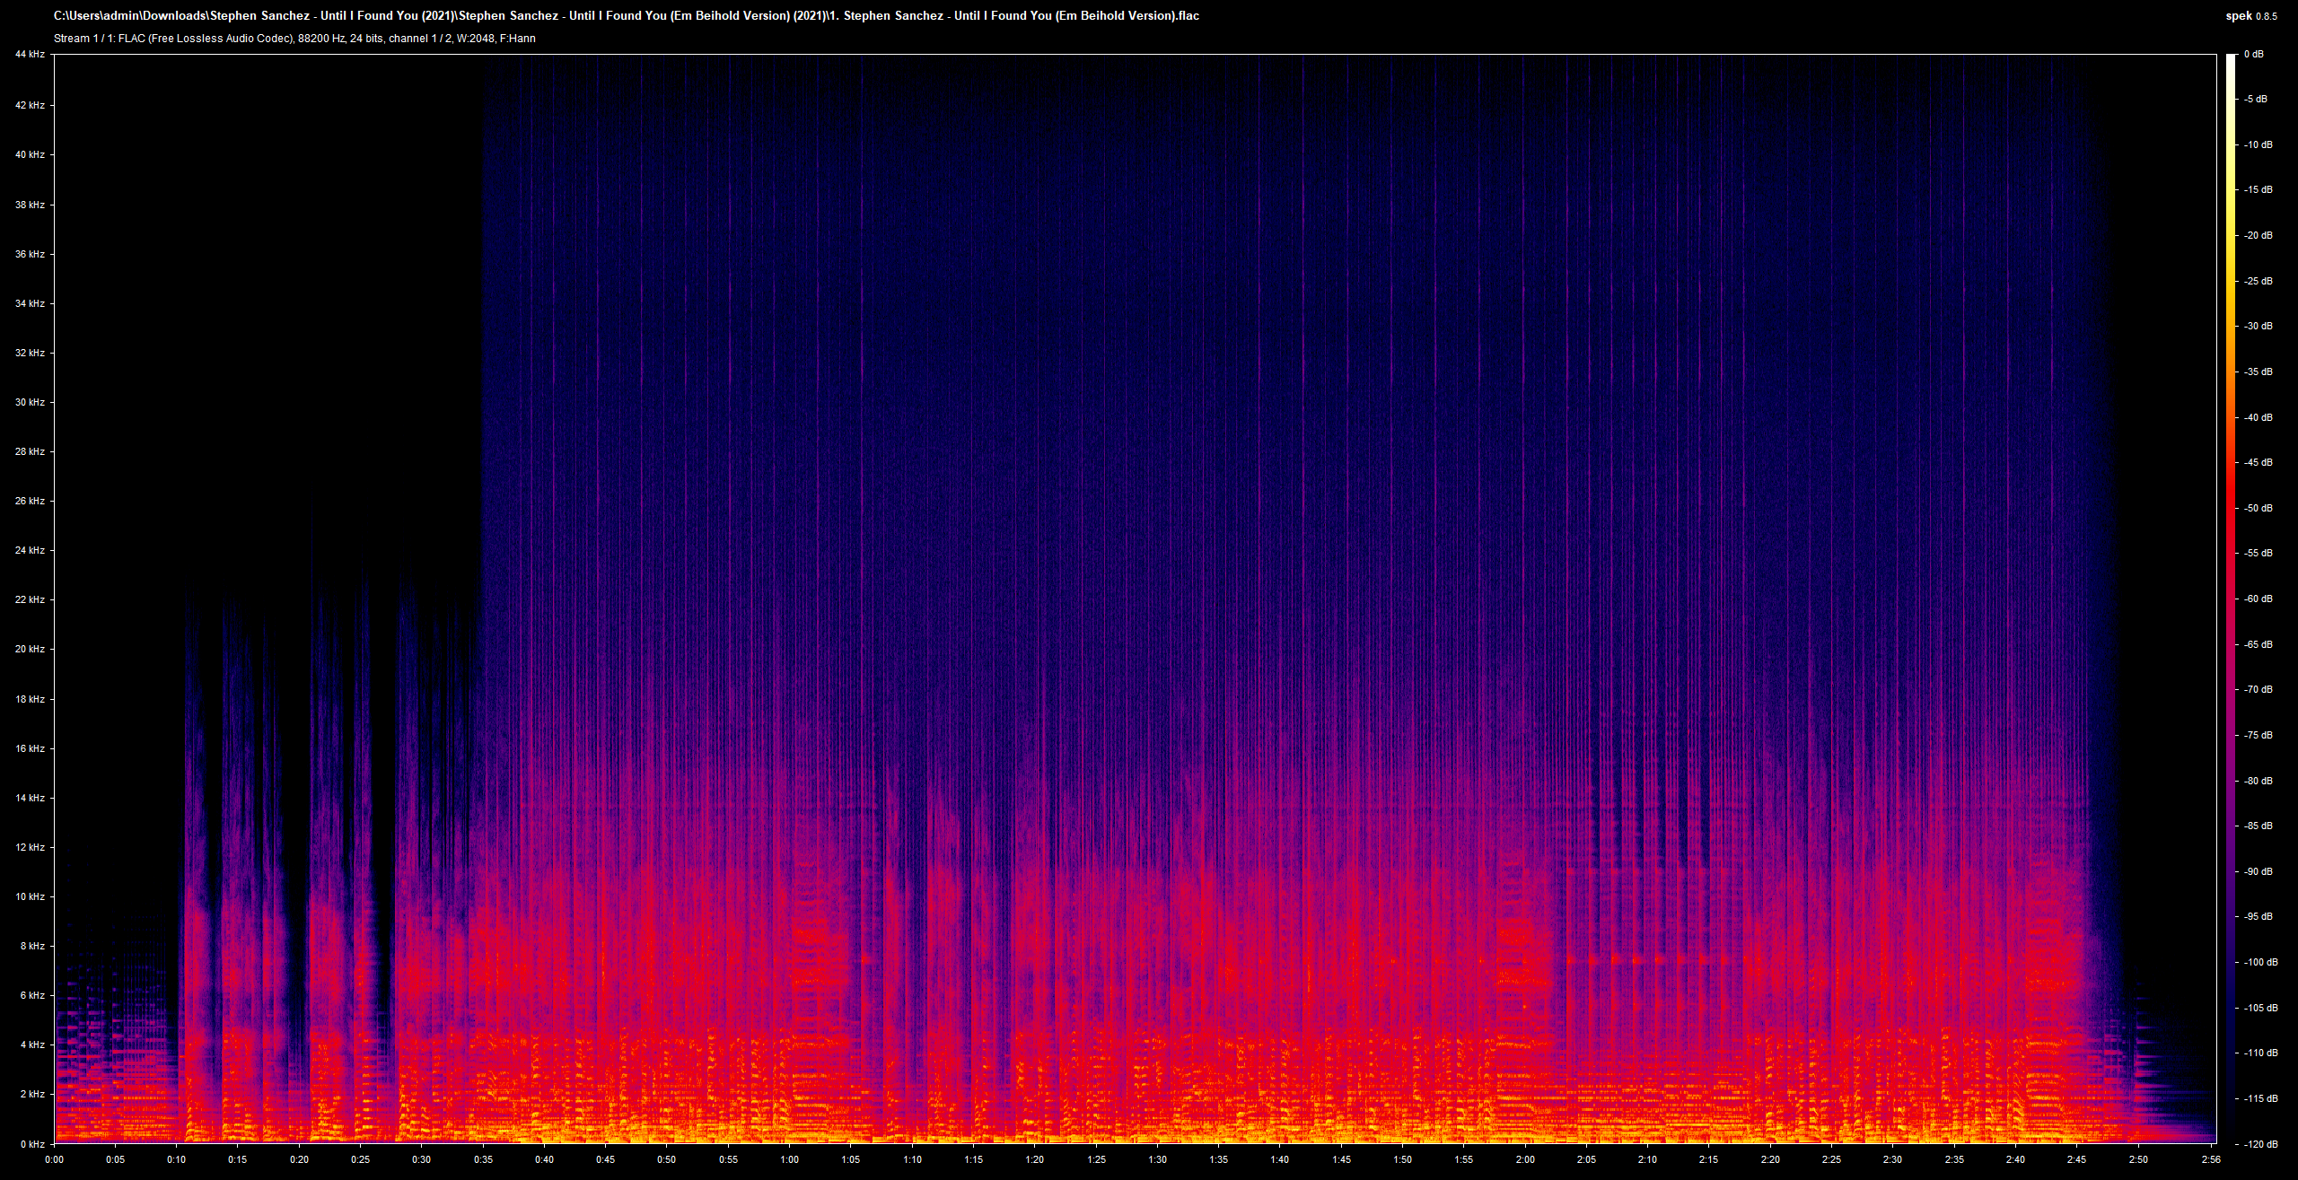Click the -10 dB level scale label
2298x1180 pixels.
pyautogui.click(x=2259, y=144)
